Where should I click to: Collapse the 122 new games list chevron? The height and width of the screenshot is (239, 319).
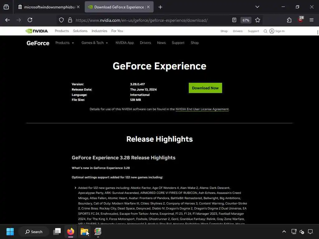coord(75,188)
